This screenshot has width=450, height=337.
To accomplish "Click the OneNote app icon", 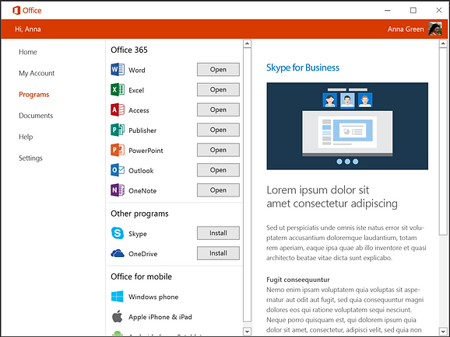I will (x=118, y=190).
